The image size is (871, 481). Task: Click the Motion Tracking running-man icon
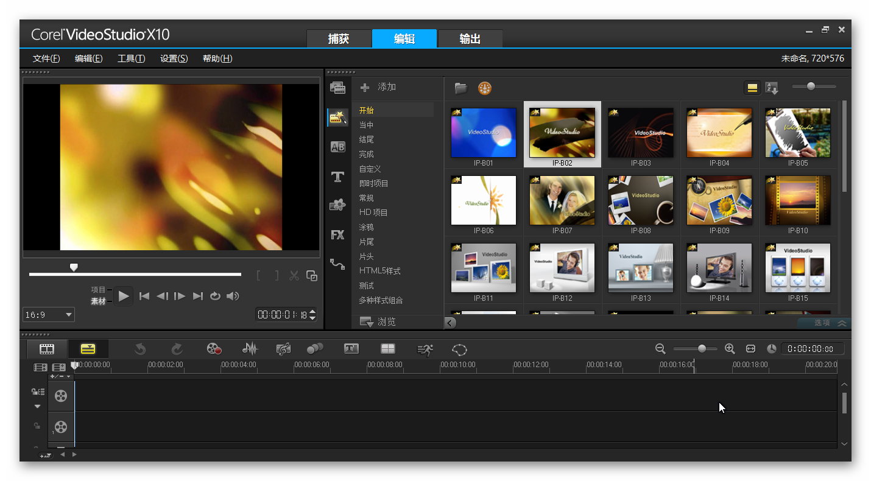pos(425,349)
